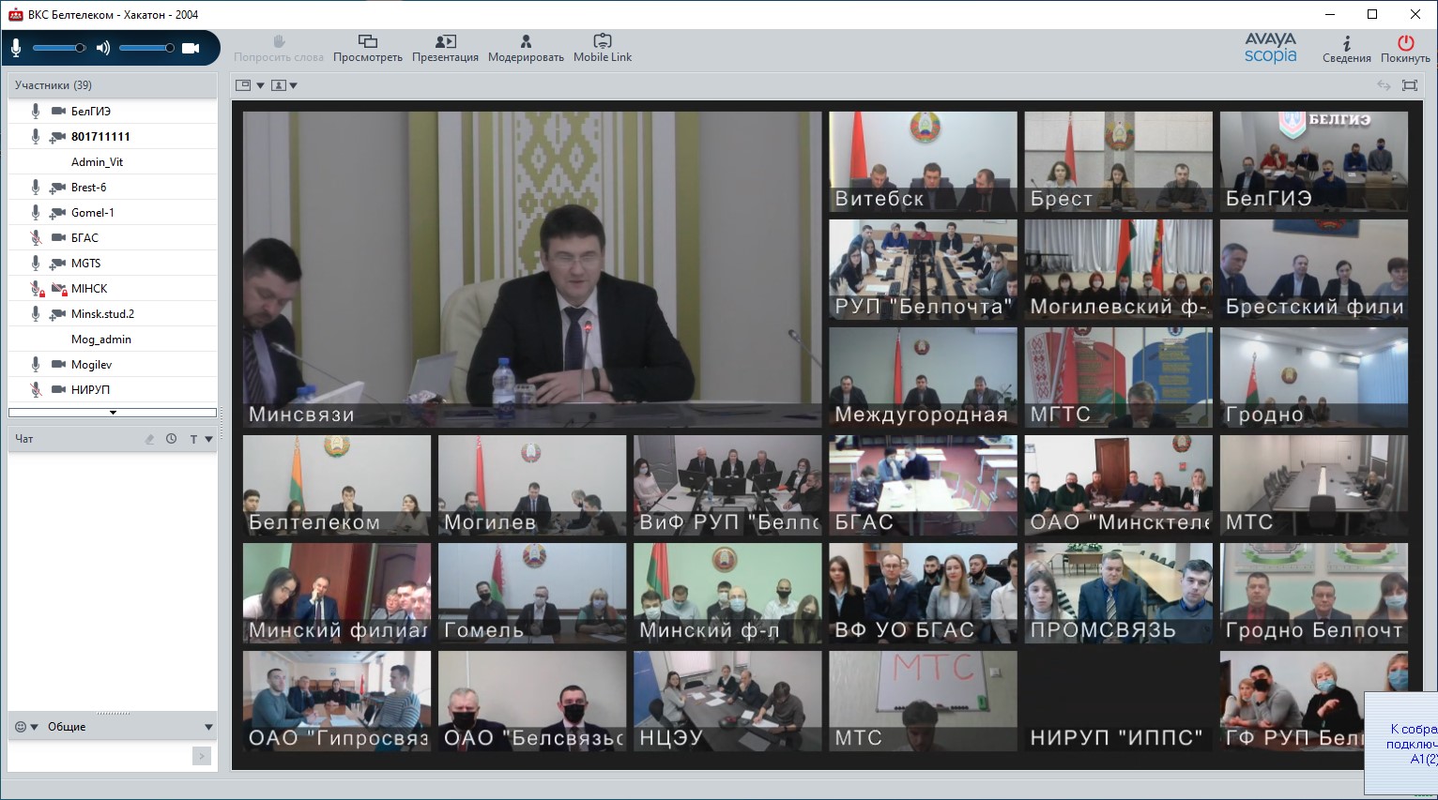Open the Сведения info panel
This screenshot has height=800, width=1438.
tap(1347, 50)
